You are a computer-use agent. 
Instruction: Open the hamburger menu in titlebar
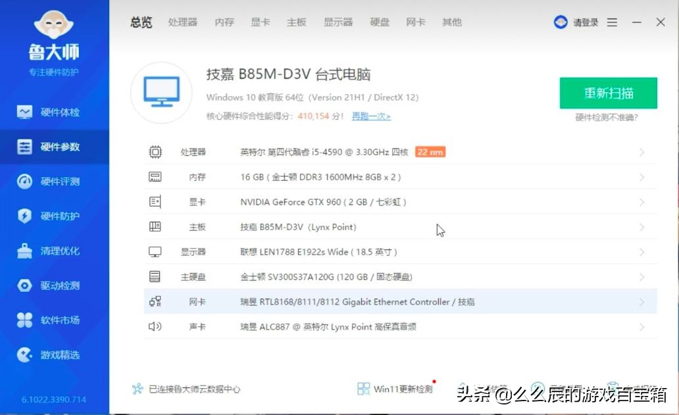pos(611,22)
